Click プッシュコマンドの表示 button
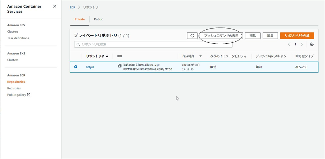The height and width of the screenshot is (159, 325). pos(221,36)
